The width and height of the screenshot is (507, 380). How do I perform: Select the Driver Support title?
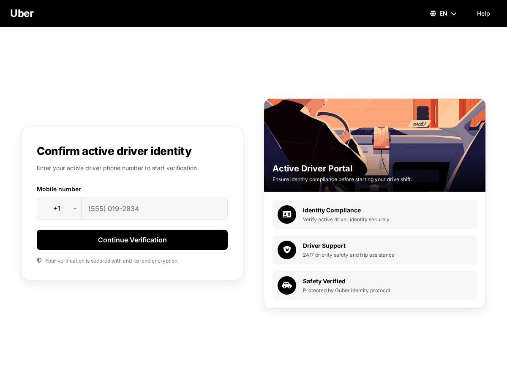[324, 246]
